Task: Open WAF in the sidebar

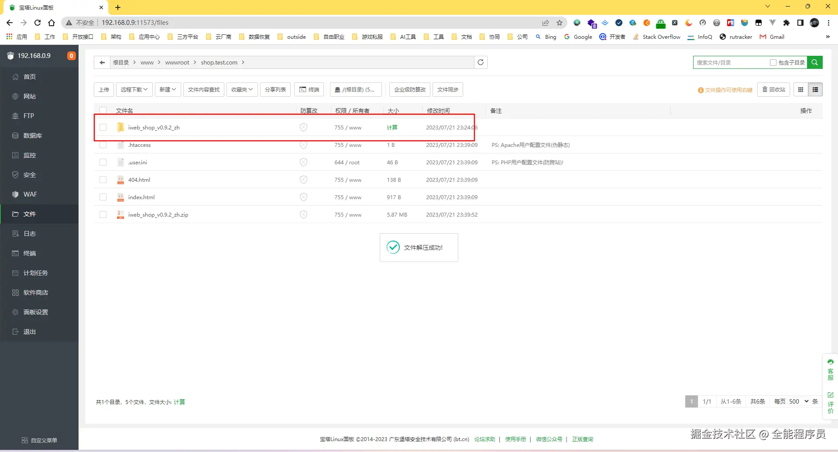Action: (x=39, y=194)
